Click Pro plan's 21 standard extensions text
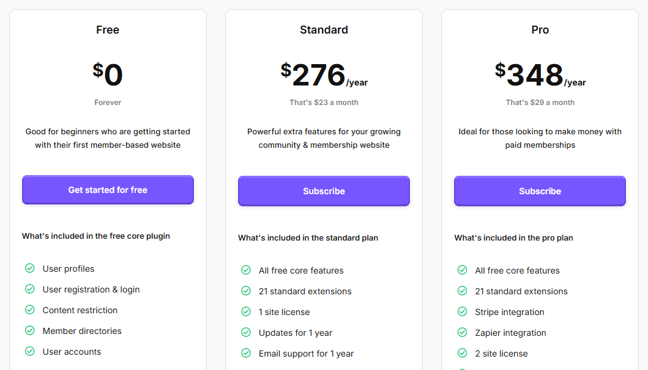Screen dimensions: 648x370 [521, 291]
